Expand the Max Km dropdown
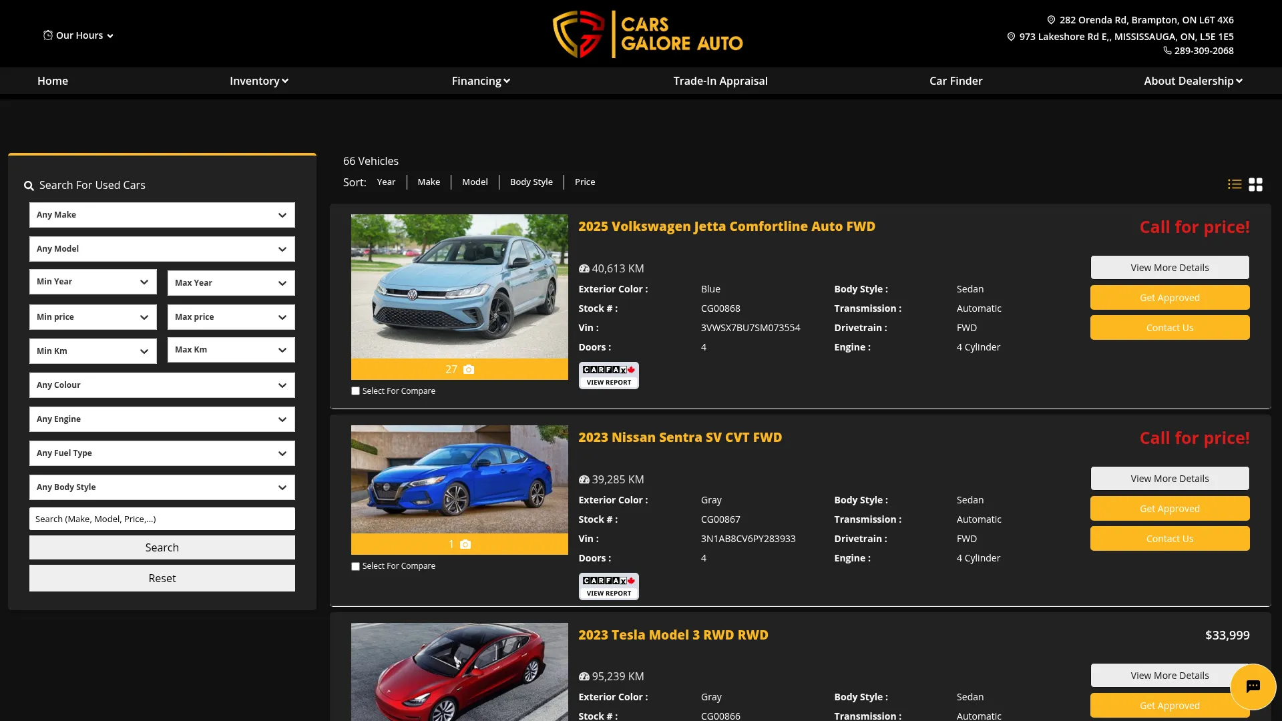This screenshot has height=721, width=1282. coord(231,350)
